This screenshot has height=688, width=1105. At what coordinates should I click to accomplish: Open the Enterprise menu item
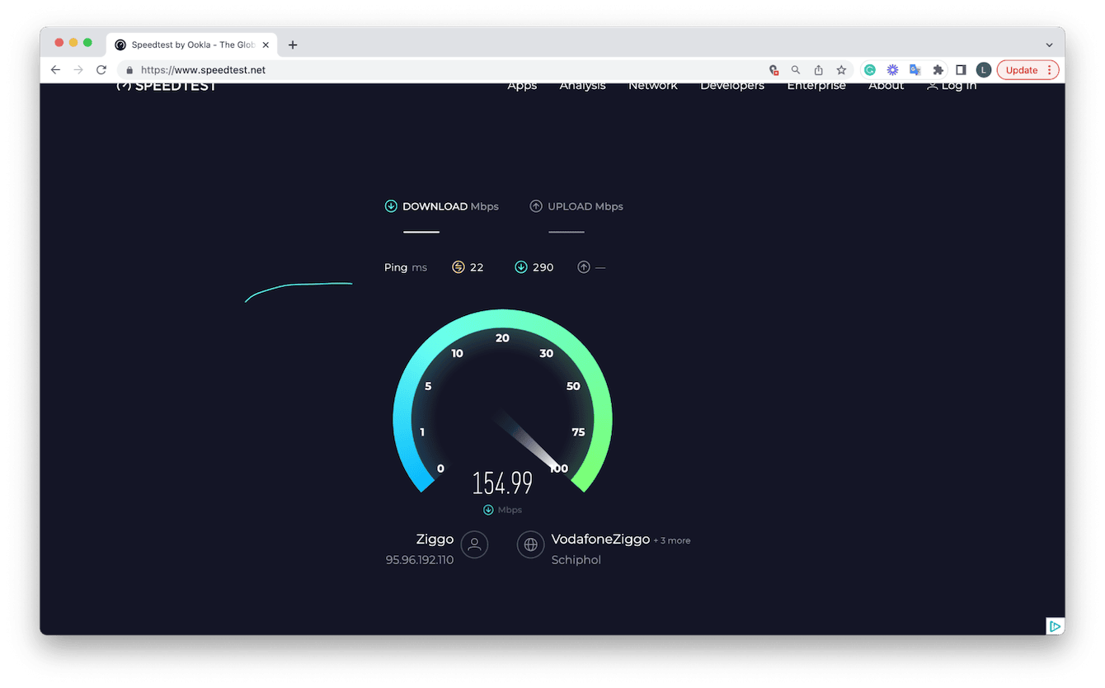(816, 85)
